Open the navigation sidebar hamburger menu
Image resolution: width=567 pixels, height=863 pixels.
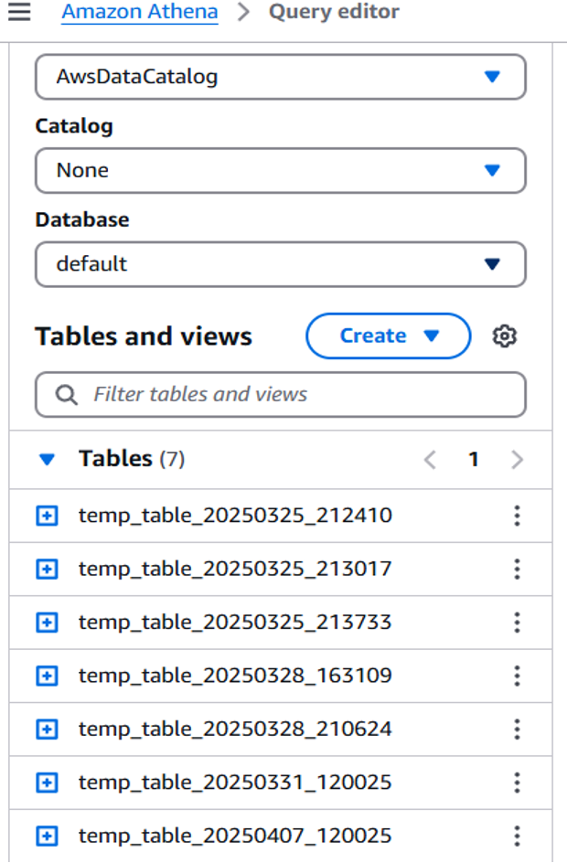pos(20,12)
